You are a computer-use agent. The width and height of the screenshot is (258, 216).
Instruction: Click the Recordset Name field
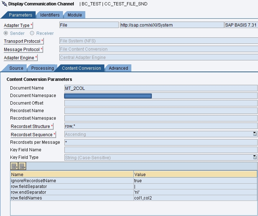tap(161, 111)
